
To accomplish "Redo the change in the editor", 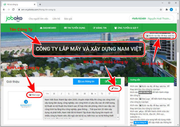I will click(109, 94).
